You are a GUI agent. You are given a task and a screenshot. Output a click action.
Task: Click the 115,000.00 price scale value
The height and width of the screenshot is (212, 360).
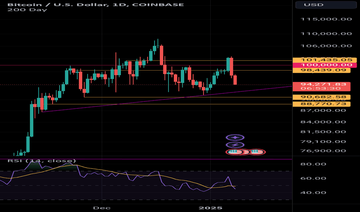[326, 19]
